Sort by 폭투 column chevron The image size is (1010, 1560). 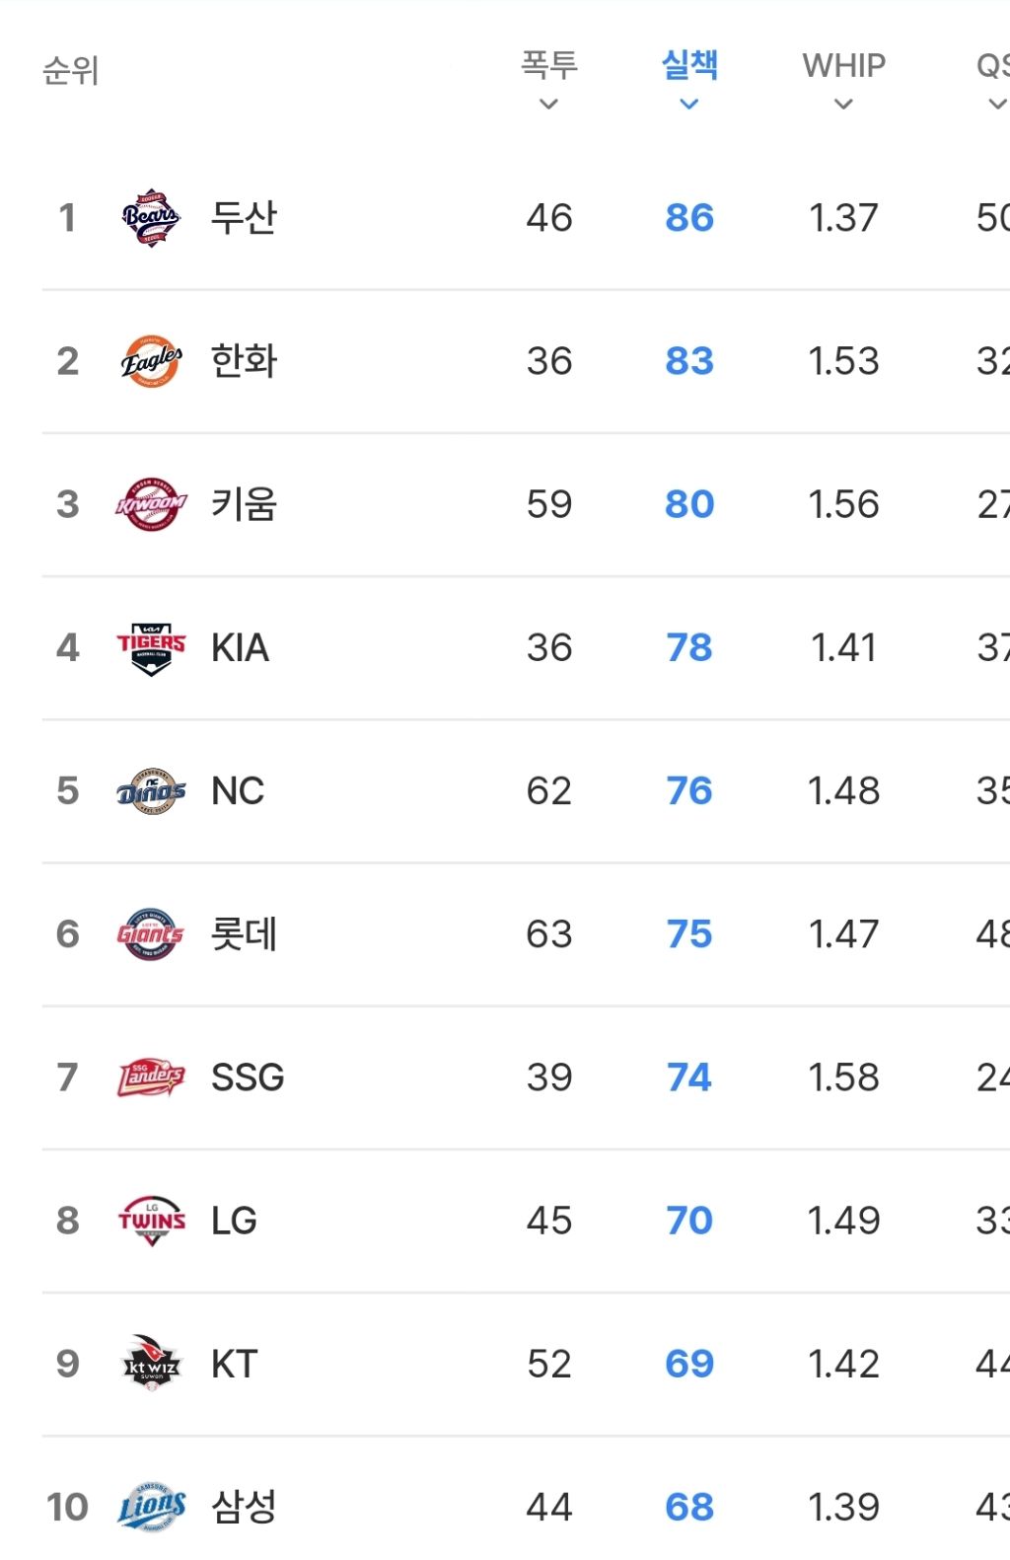(x=549, y=105)
